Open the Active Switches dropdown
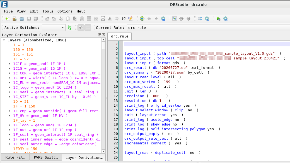Viewport: 290px width, 163px height. coord(54,27)
